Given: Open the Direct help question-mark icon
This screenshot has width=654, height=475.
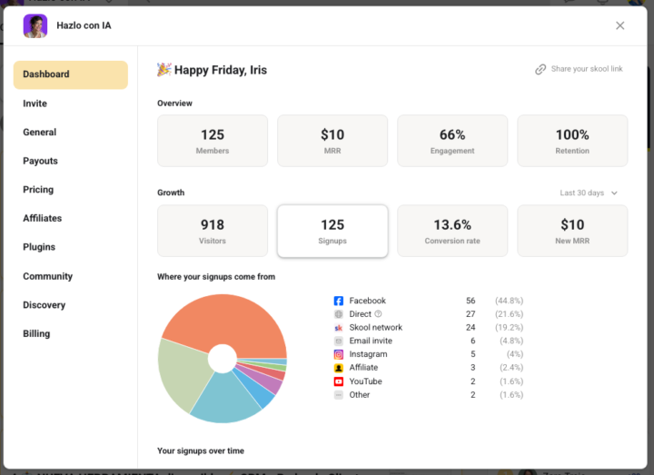Looking at the screenshot, I should tap(378, 313).
